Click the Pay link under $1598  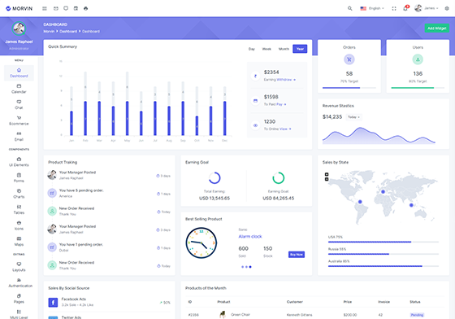pyautogui.click(x=281, y=104)
